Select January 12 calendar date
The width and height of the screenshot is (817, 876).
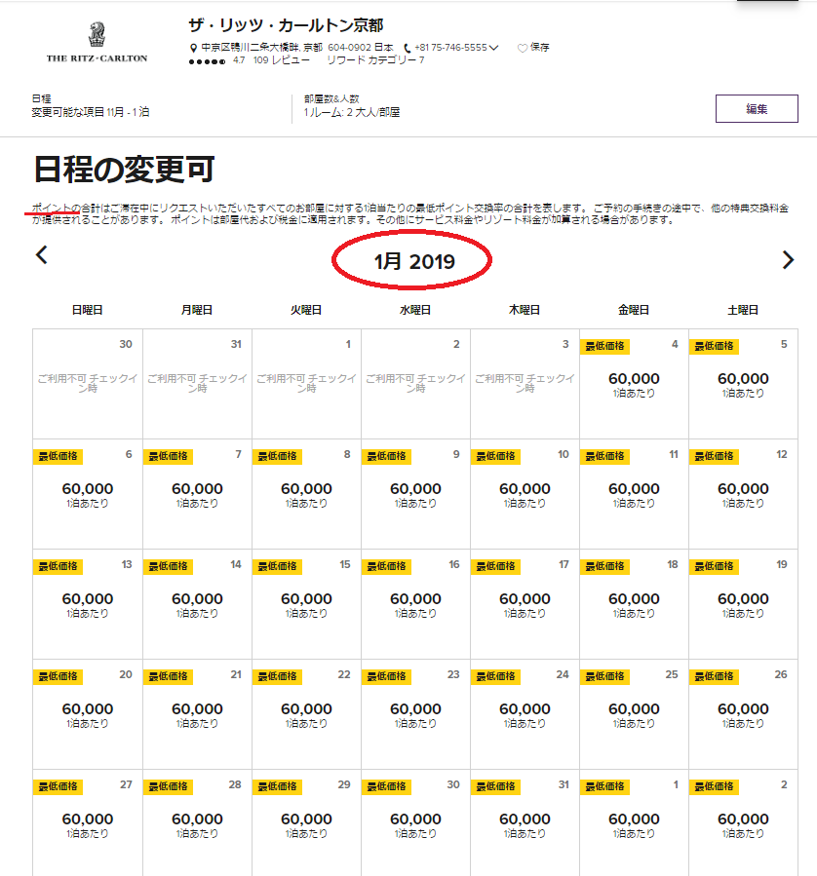tap(743, 494)
